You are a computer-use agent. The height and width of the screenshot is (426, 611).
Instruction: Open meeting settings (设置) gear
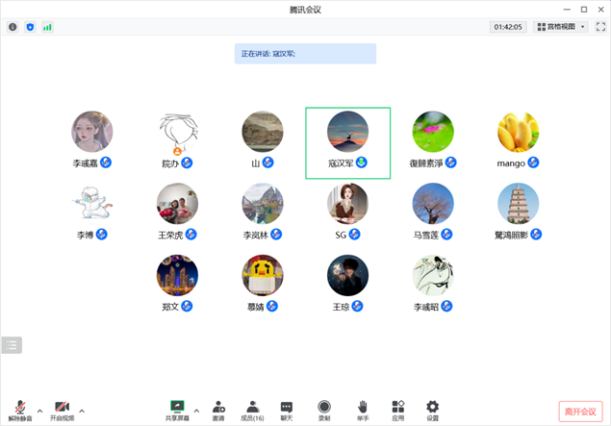tap(432, 409)
